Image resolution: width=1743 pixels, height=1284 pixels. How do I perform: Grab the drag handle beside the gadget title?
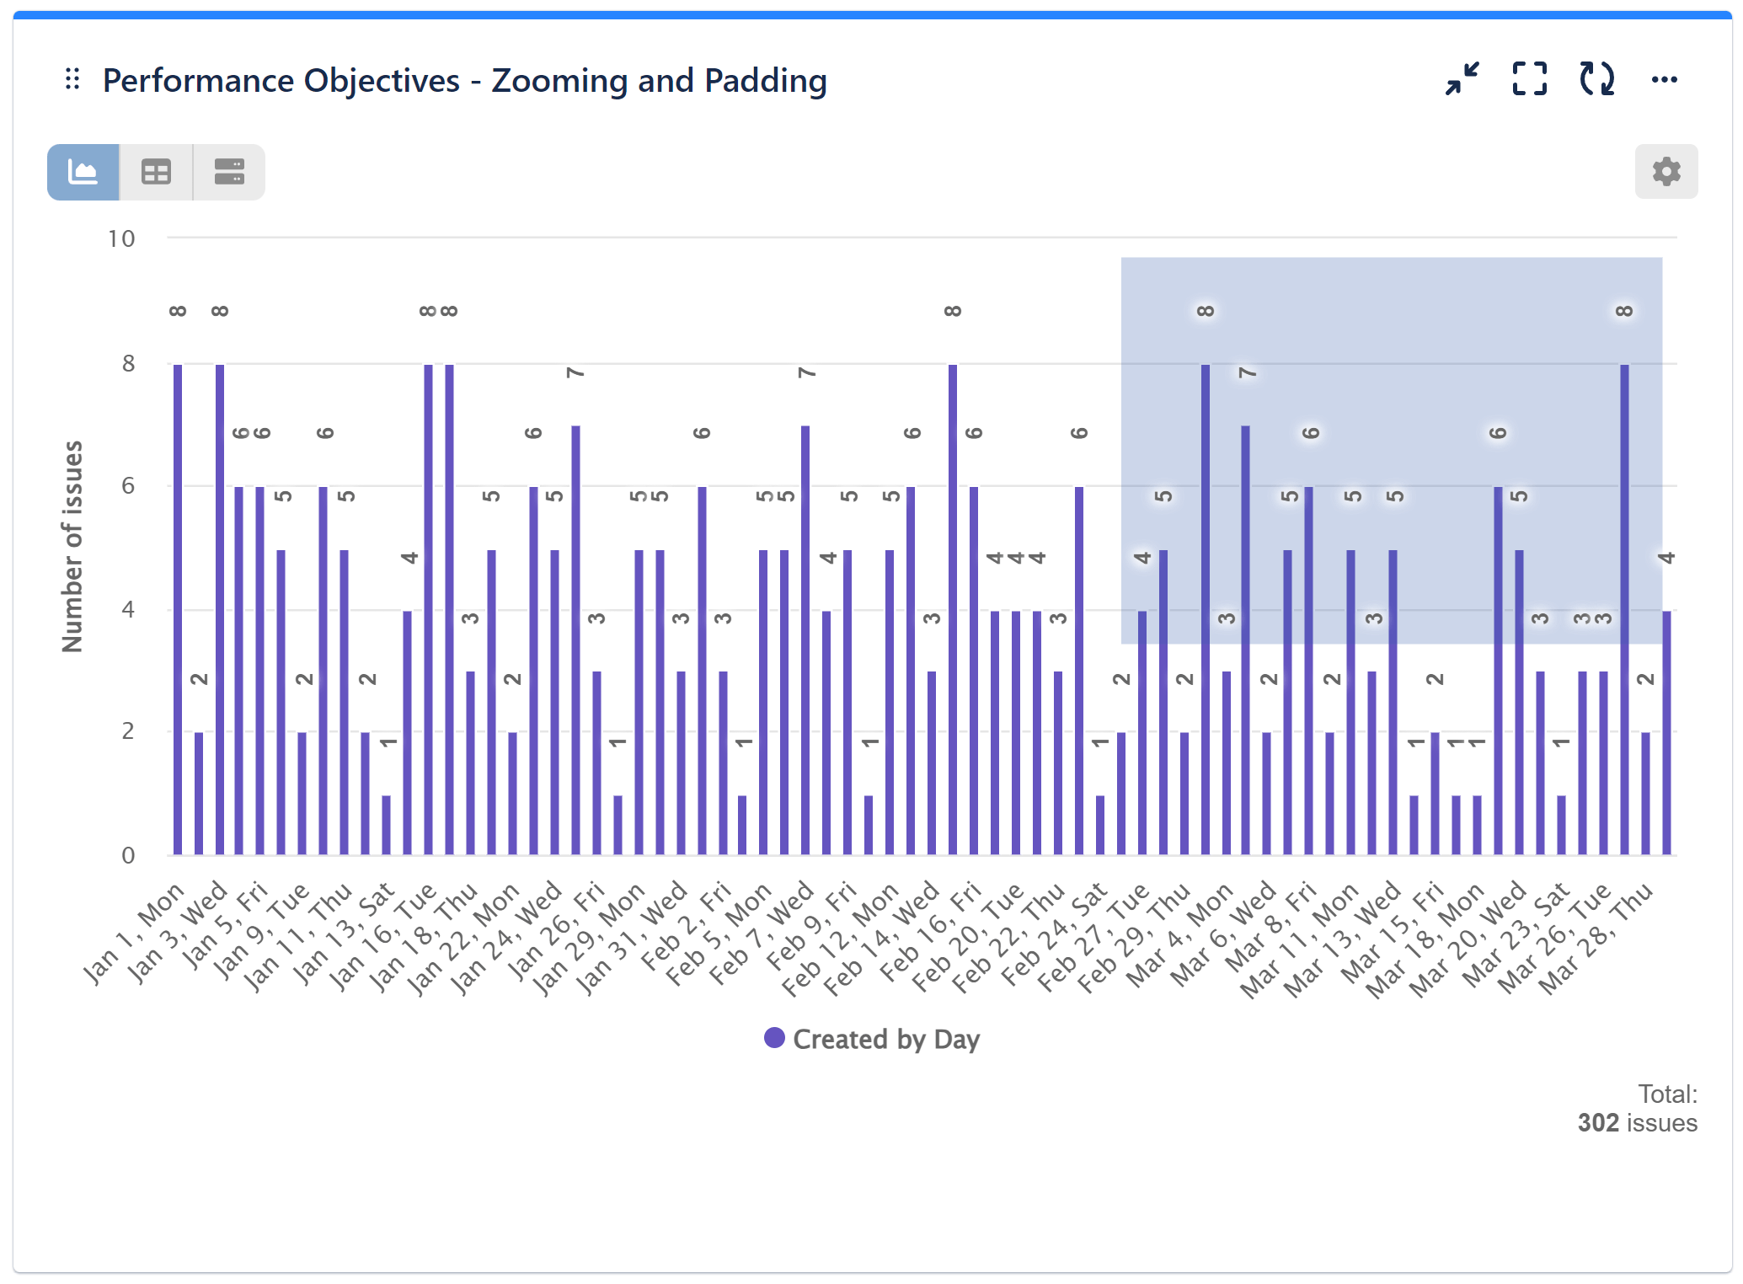72,78
